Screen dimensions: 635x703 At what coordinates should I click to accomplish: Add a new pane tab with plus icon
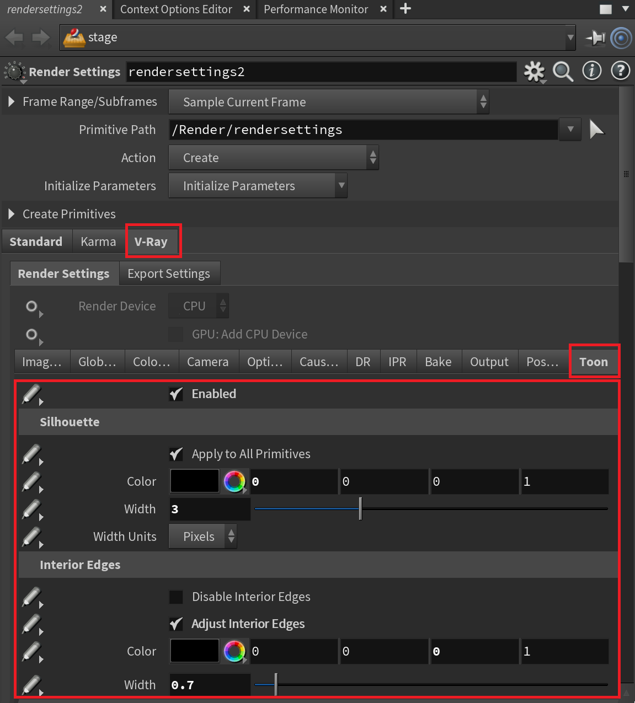pyautogui.click(x=405, y=9)
